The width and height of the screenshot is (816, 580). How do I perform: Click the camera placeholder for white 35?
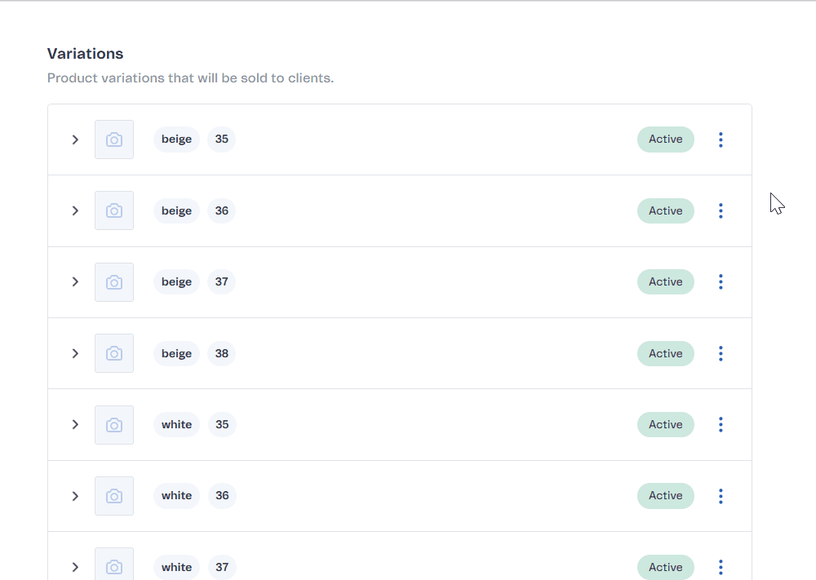point(114,425)
